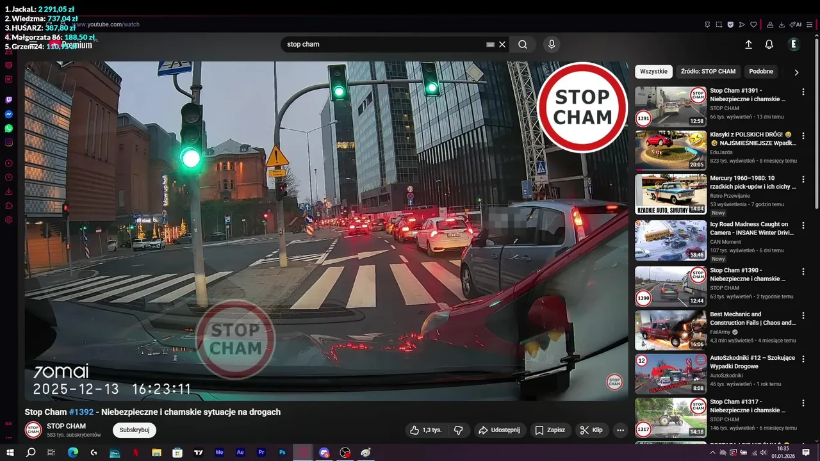Open the options menu for Icy Road Madness
Screen dimensions: 820x461
(x=803, y=225)
